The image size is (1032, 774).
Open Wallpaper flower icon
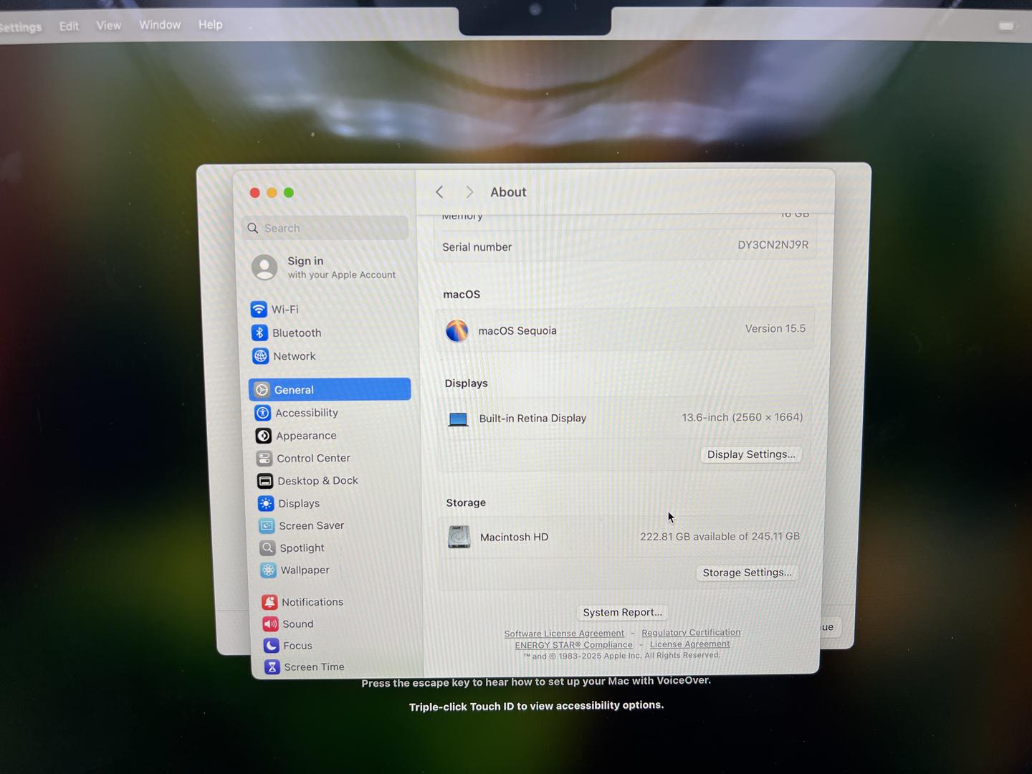[x=268, y=570]
